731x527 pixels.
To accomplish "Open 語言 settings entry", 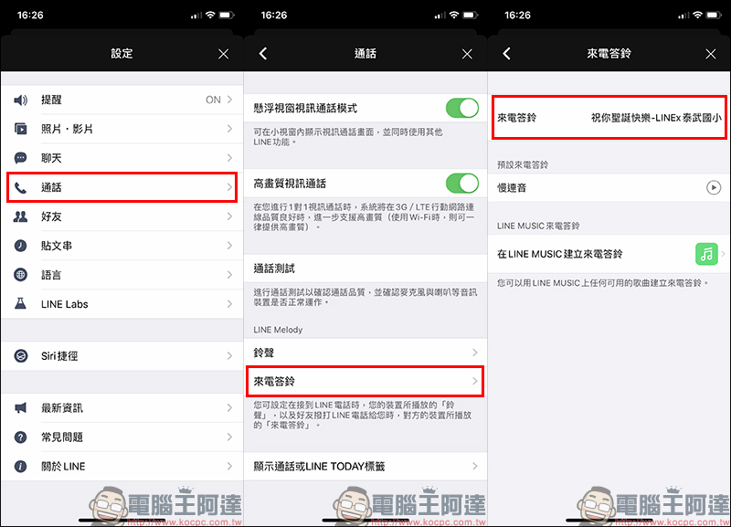I will coord(122,275).
